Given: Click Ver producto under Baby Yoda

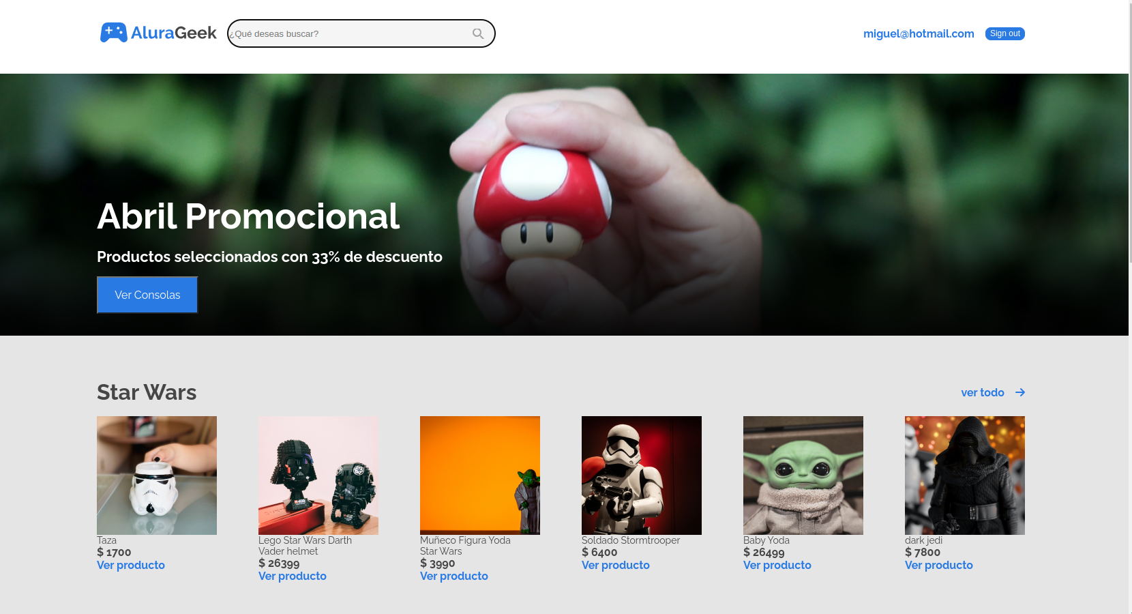Looking at the screenshot, I should pyautogui.click(x=777, y=565).
